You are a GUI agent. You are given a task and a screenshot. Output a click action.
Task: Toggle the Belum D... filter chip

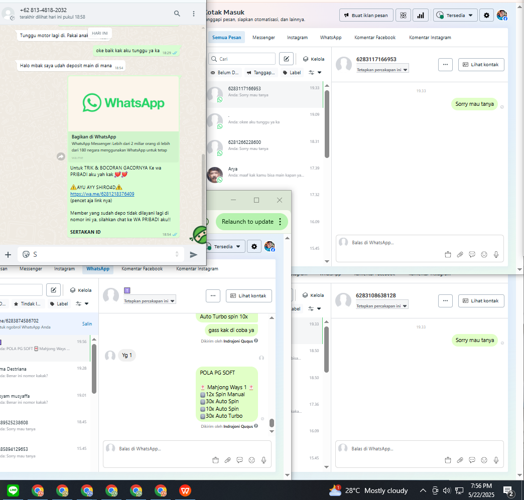224,73
